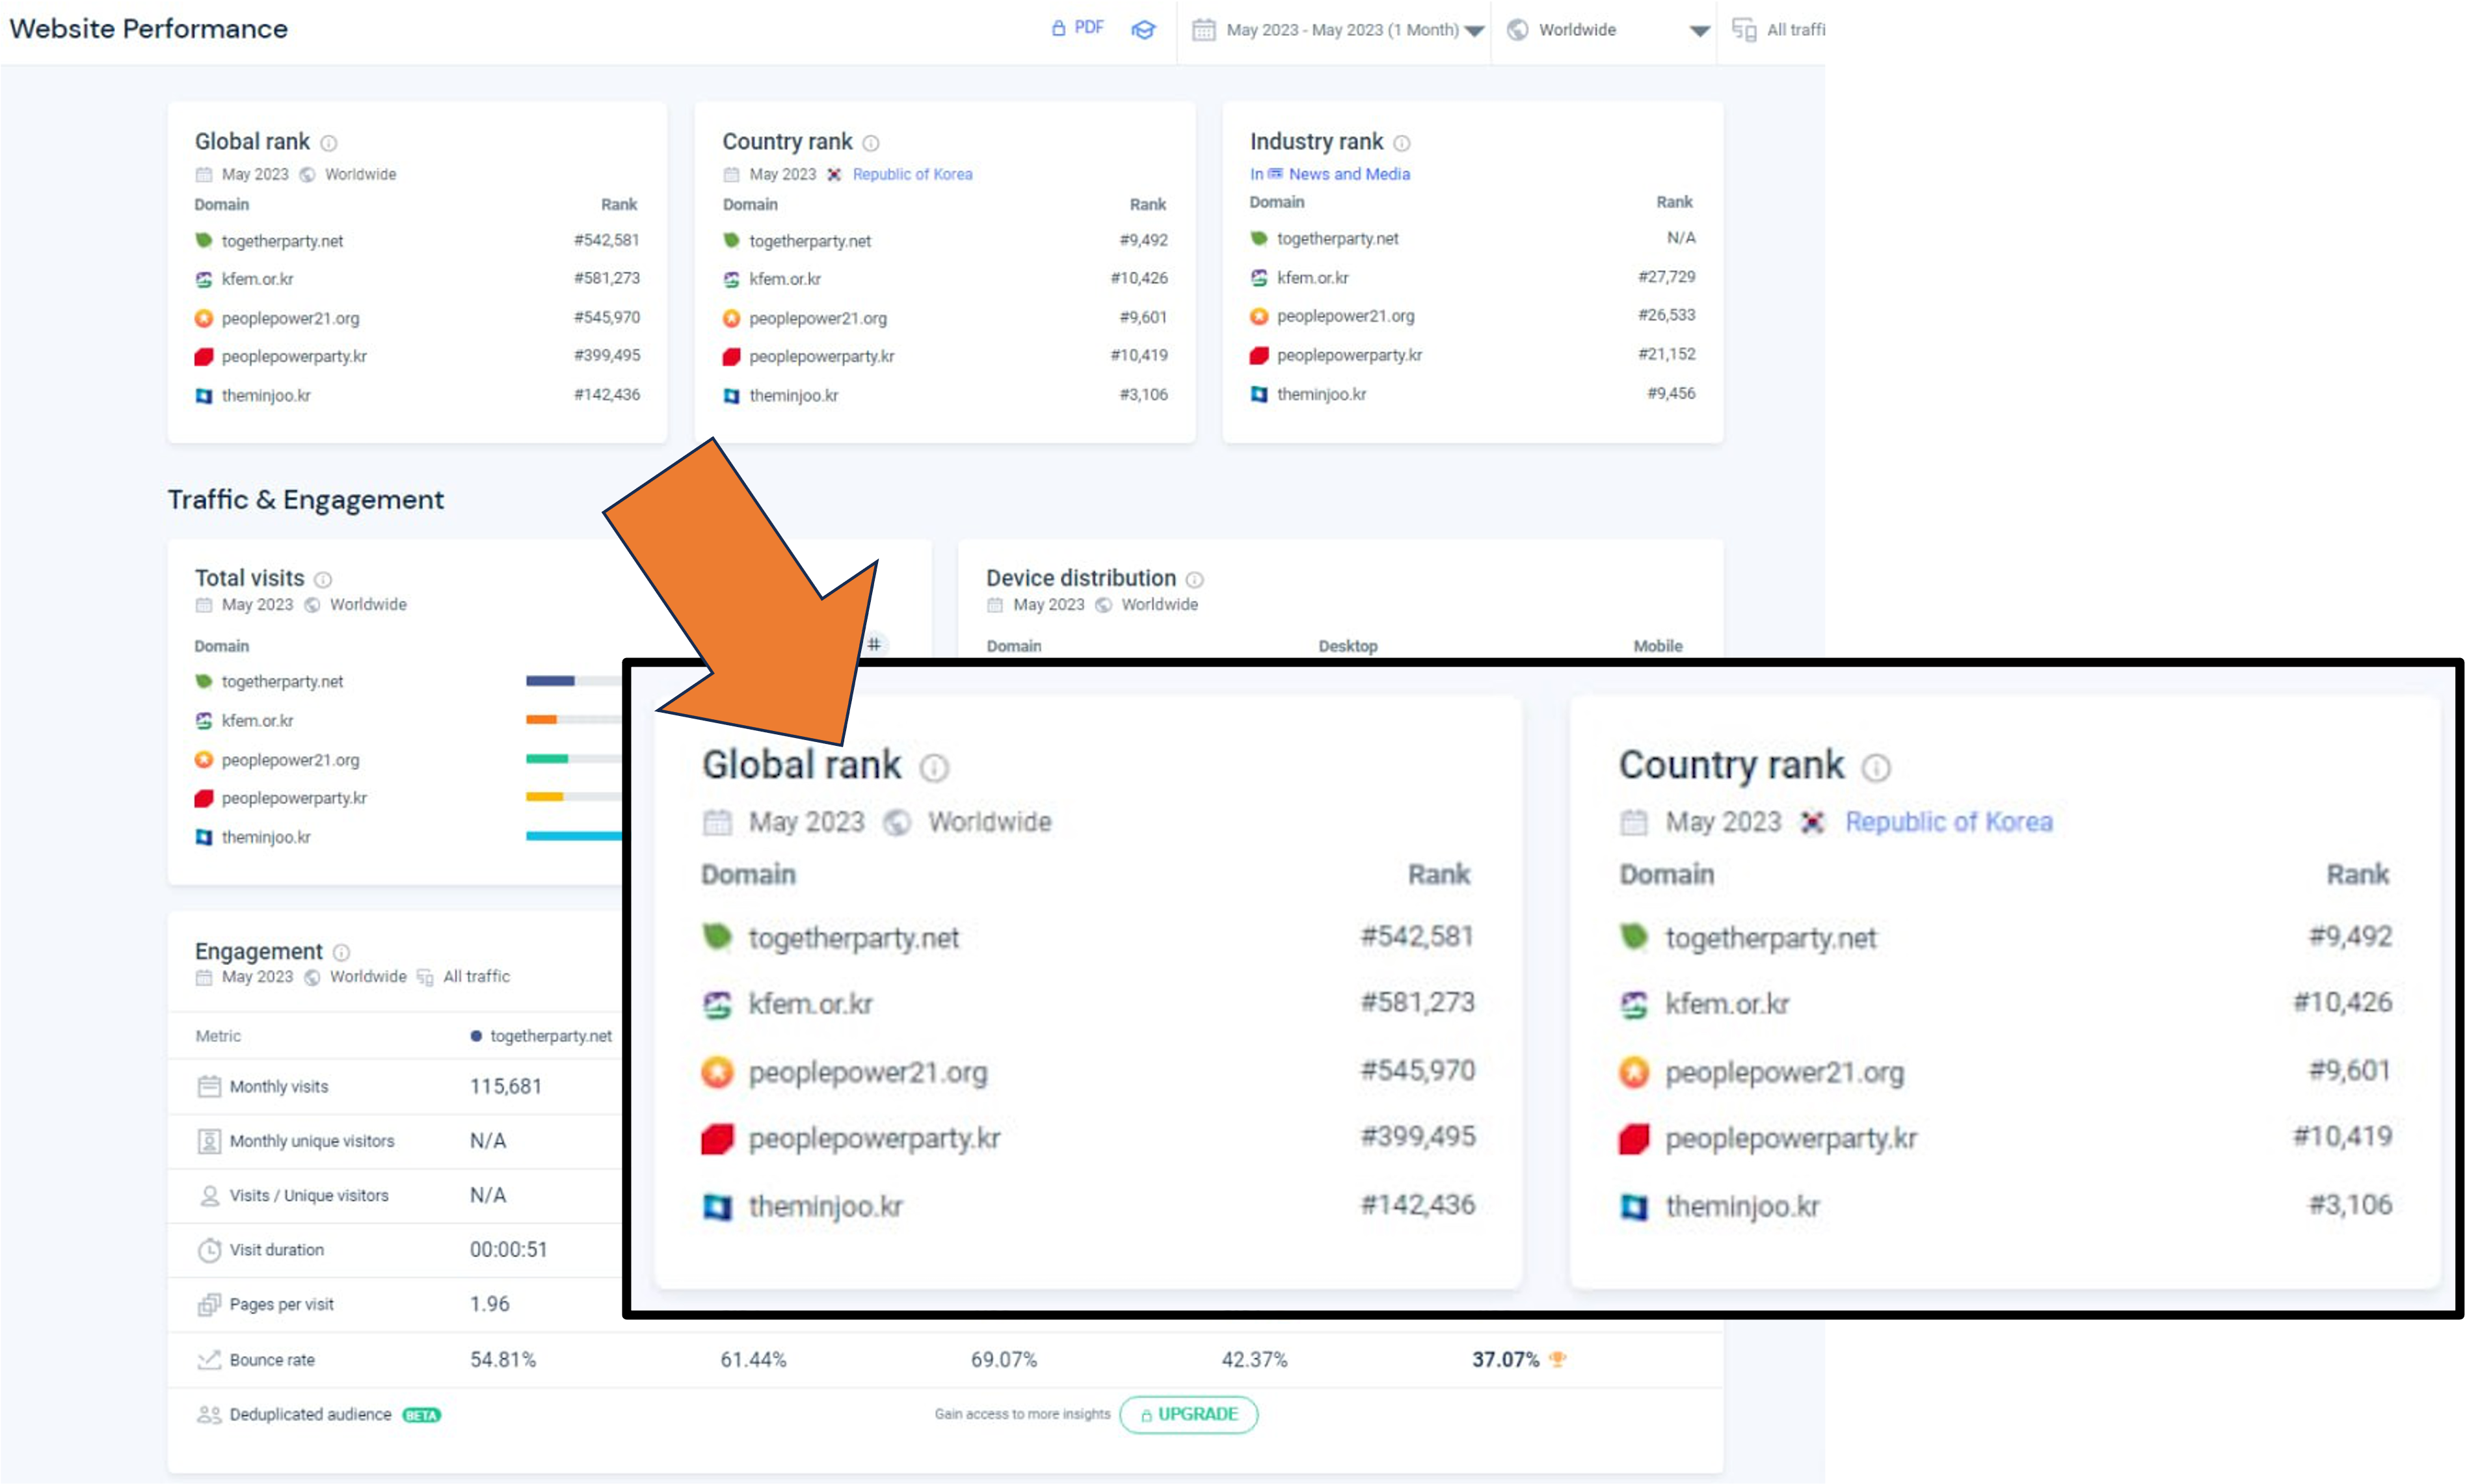Select the 115,681 monthly visits value
The width and height of the screenshot is (2465, 1484).
[505, 1086]
